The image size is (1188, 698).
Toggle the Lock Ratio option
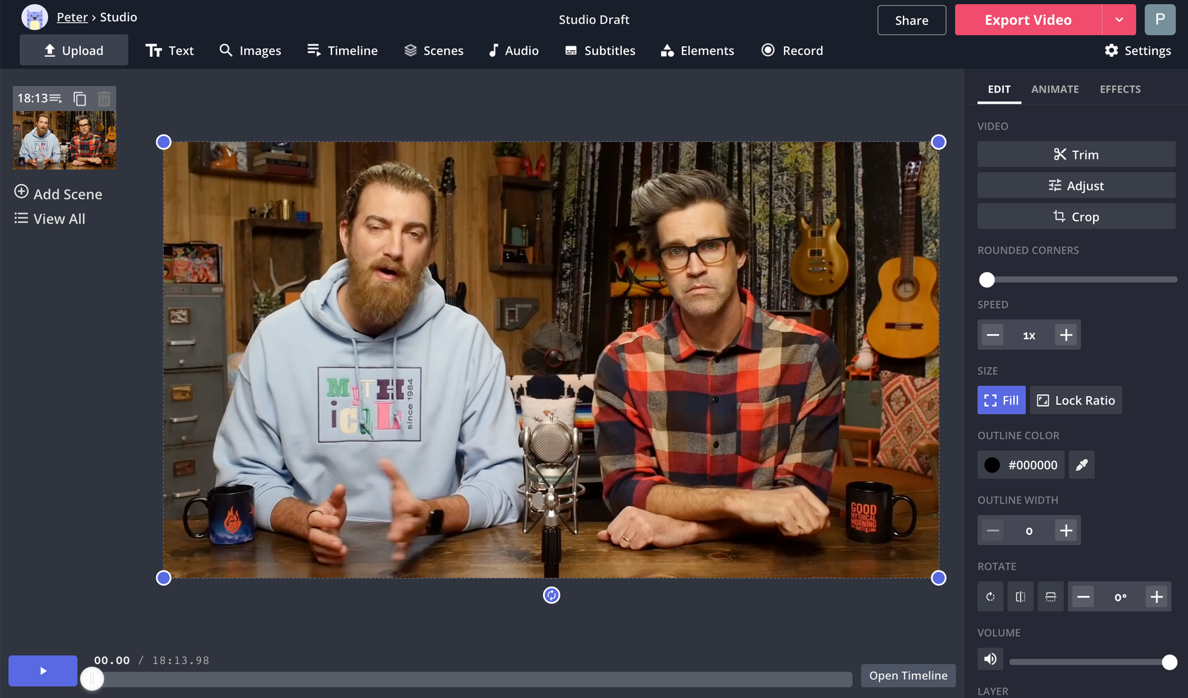(1076, 400)
